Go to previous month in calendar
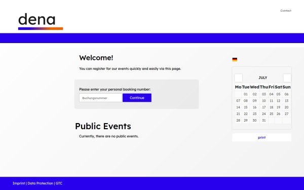Viewport: 304px width, 190px height. pos(239,78)
